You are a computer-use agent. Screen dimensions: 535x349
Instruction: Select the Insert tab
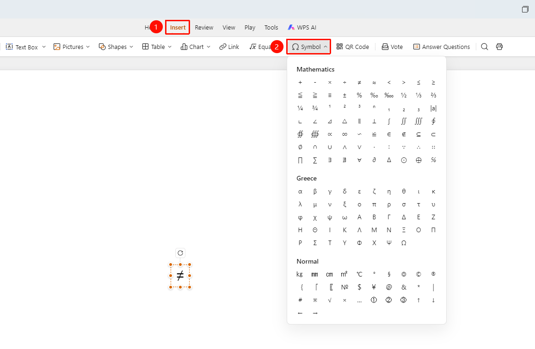[x=178, y=28]
